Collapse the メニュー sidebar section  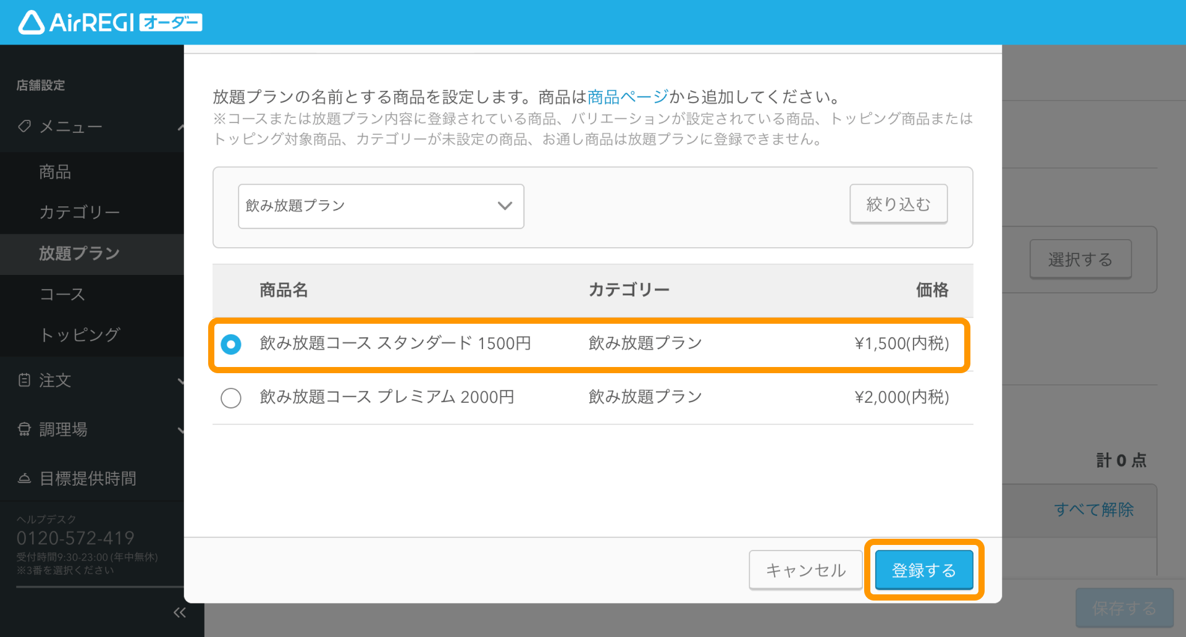[180, 127]
